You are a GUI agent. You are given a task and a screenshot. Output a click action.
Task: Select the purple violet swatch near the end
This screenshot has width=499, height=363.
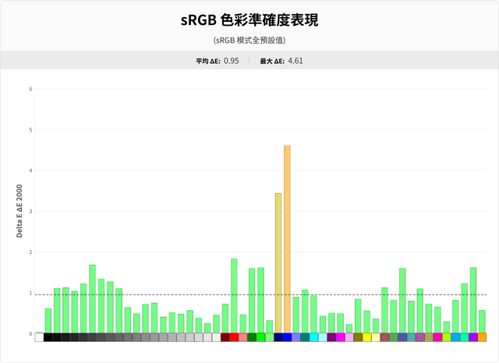[473, 337]
